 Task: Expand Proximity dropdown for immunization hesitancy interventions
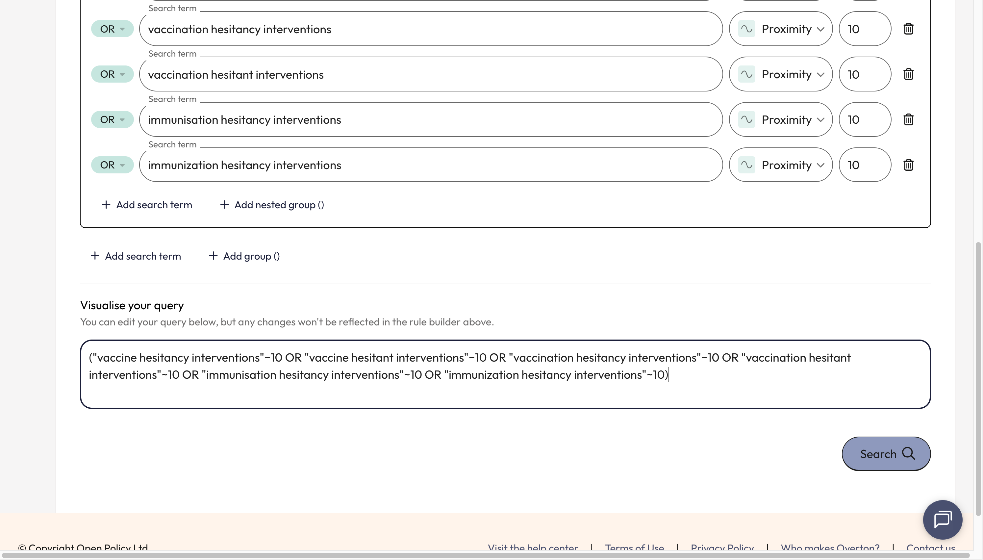(x=781, y=165)
